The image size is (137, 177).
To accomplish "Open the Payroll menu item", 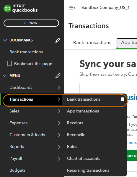I will 16,158.
